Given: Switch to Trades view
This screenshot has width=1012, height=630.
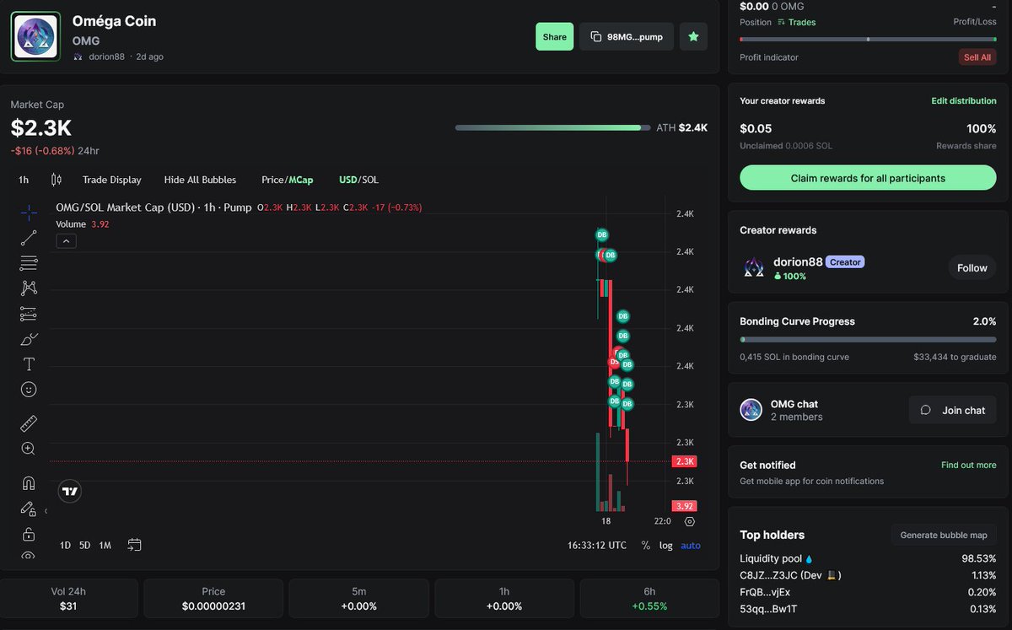Looking at the screenshot, I should 797,22.
